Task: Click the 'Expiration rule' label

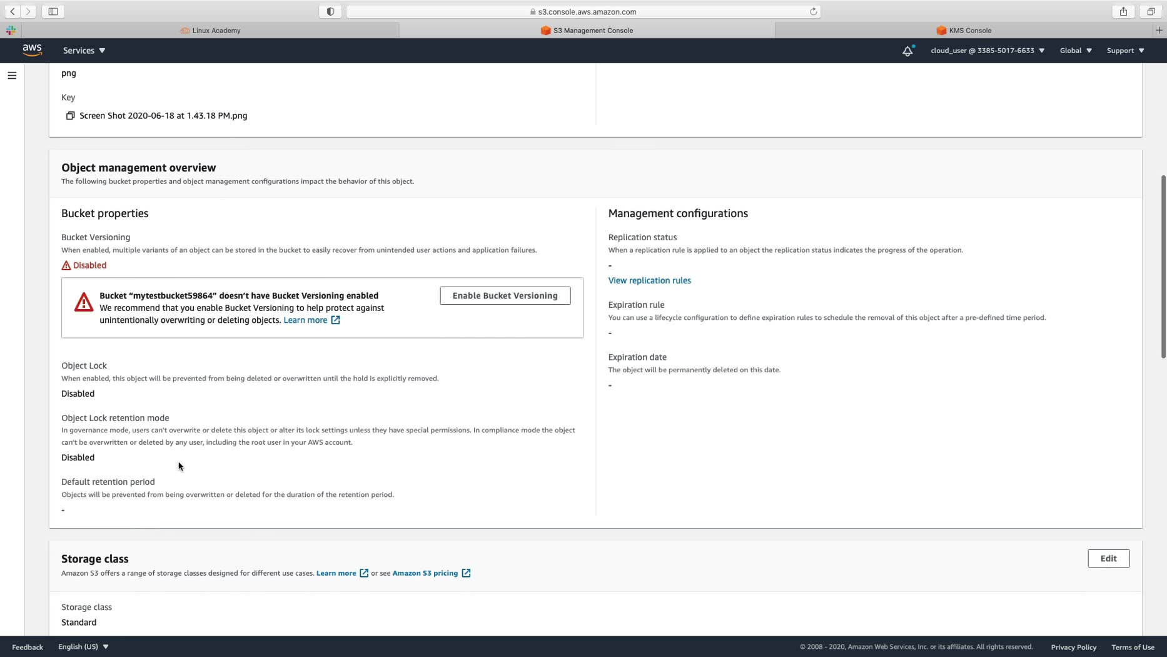Action: (636, 305)
